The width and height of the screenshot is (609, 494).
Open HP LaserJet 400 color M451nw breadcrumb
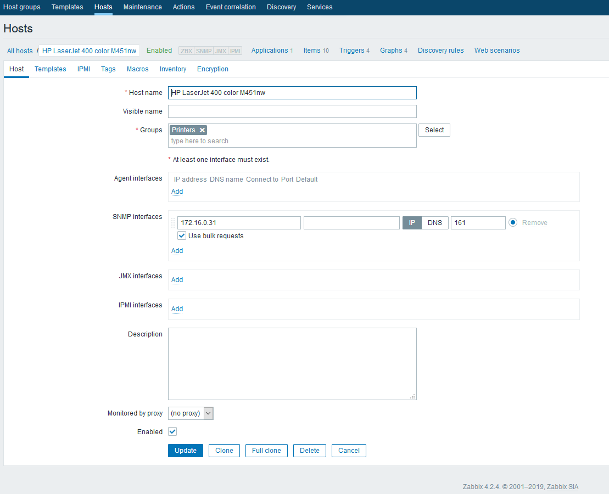click(x=90, y=51)
